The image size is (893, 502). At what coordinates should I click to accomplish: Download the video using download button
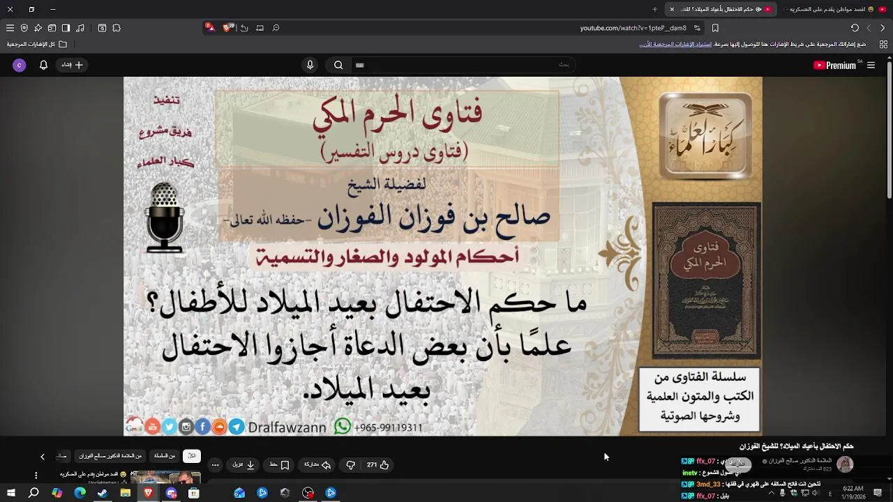pyautogui.click(x=243, y=465)
